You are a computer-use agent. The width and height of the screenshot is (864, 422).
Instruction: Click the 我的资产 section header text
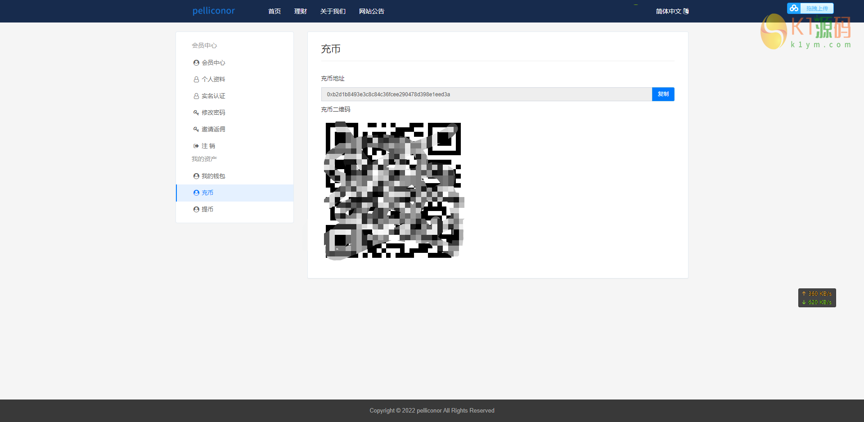[204, 159]
